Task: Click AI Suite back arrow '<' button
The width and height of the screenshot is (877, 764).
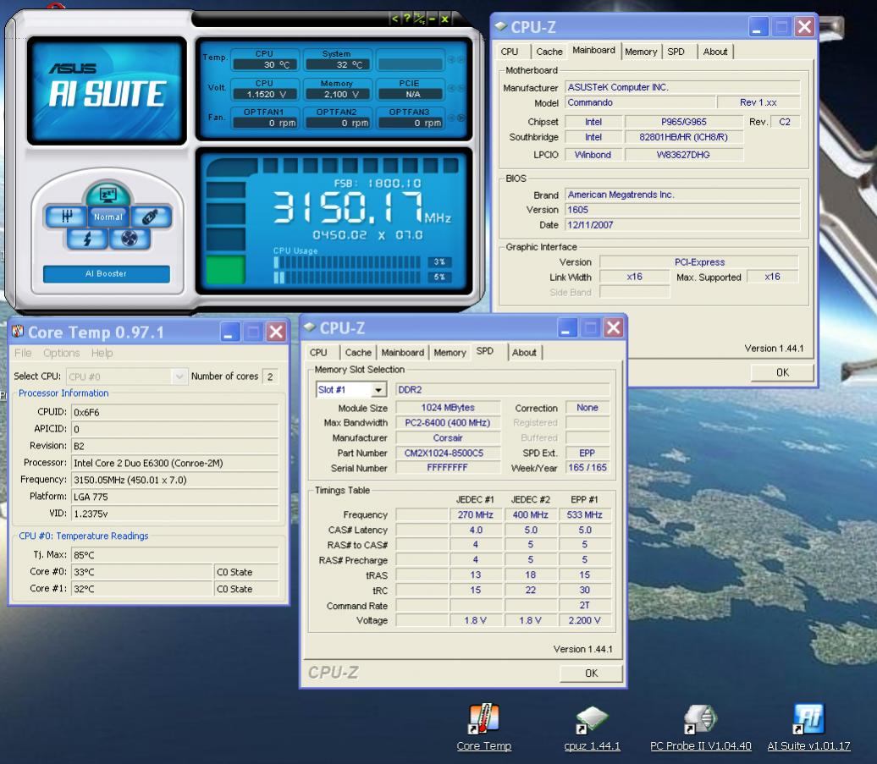Action: pos(394,19)
